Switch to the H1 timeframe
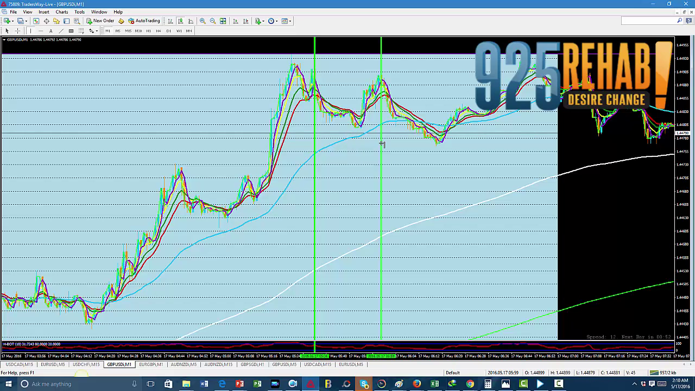695x391 pixels. pos(149,31)
